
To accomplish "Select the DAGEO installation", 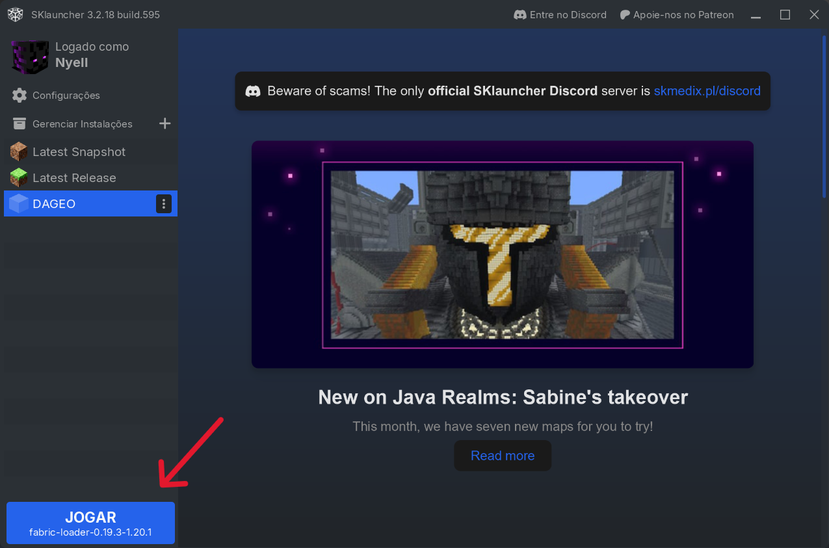I will 90,203.
